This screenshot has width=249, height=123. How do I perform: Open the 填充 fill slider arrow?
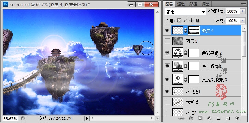243,21
